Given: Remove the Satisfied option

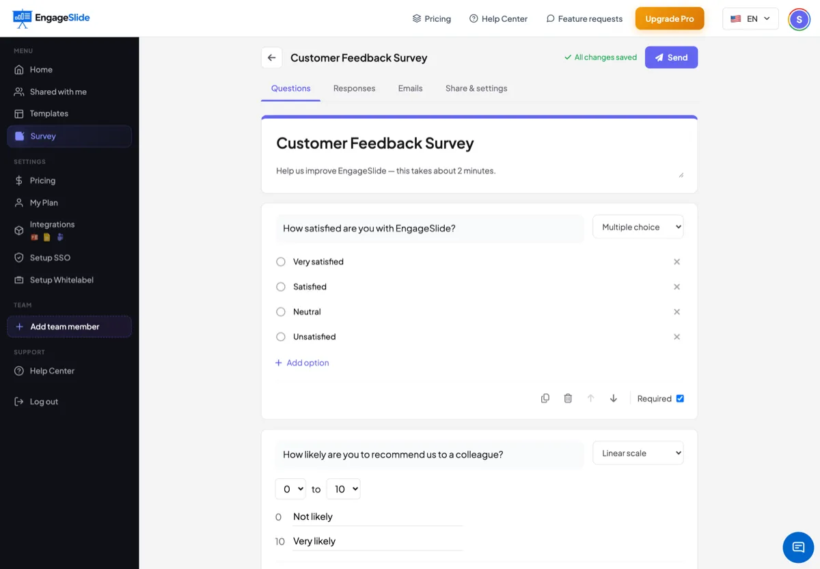Looking at the screenshot, I should tap(676, 287).
